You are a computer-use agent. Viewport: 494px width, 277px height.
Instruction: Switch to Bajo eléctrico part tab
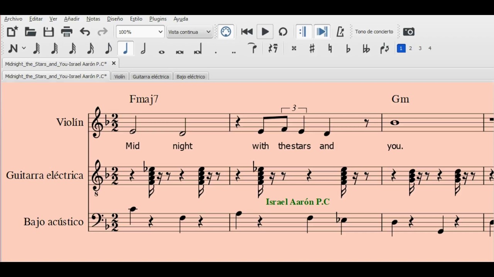(191, 77)
